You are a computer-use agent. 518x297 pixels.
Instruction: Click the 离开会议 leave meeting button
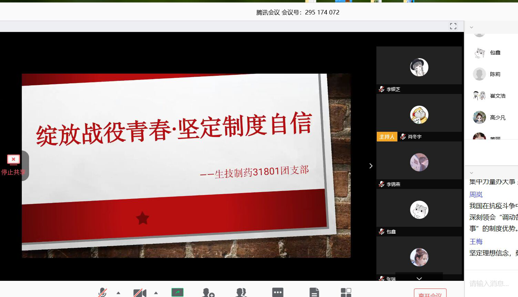430,294
